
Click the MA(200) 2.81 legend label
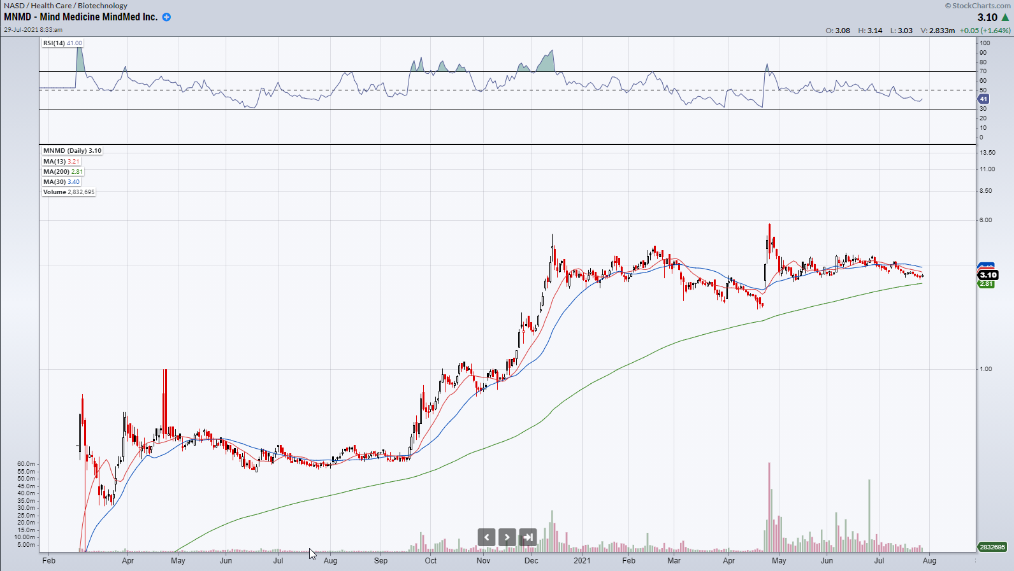click(x=63, y=172)
